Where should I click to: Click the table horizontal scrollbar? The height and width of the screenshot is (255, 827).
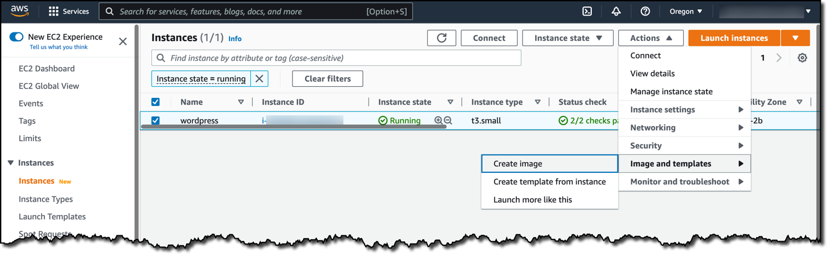[x=294, y=125]
